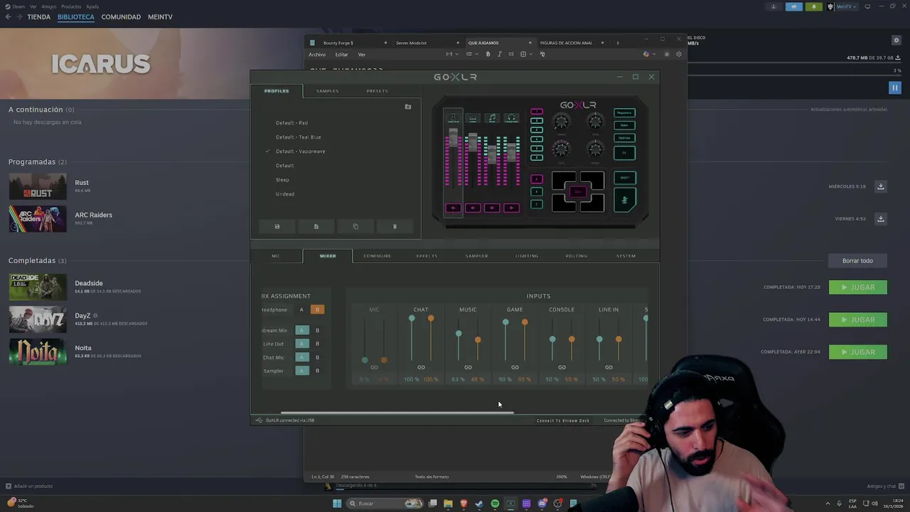Mute the first fader channel on device

coord(453,208)
